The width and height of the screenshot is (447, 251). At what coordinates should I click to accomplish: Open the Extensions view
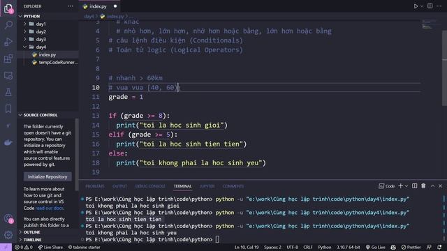(8, 59)
